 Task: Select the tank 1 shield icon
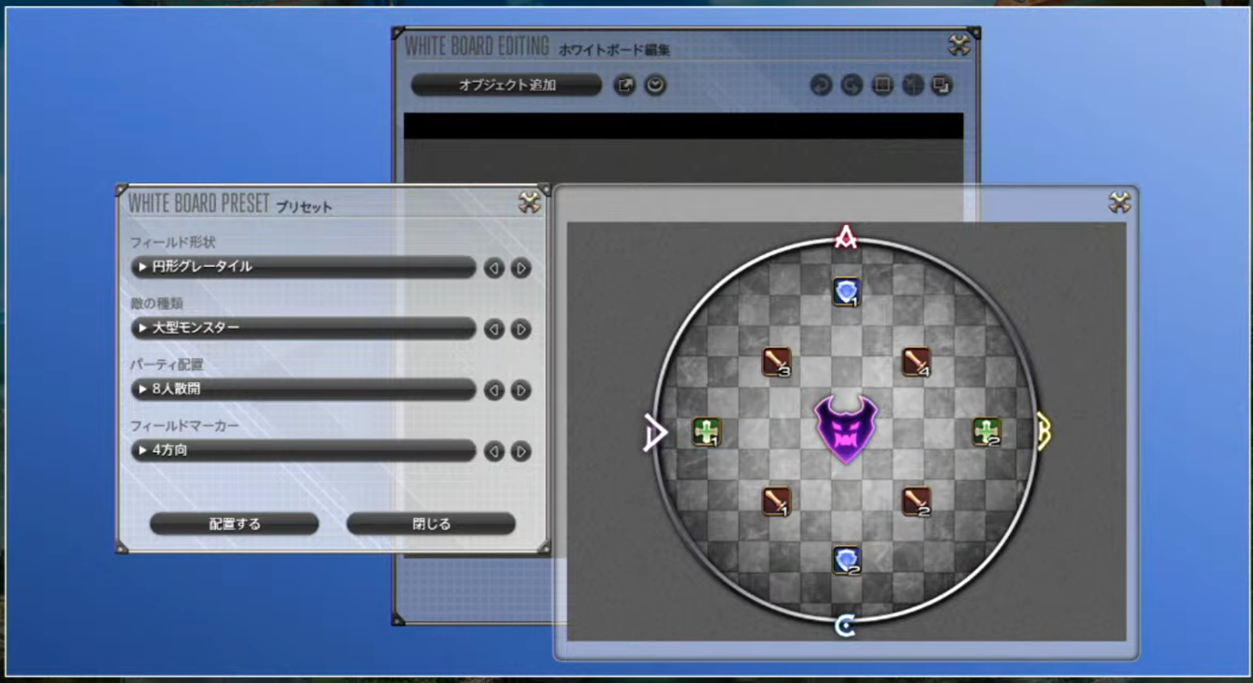(846, 292)
